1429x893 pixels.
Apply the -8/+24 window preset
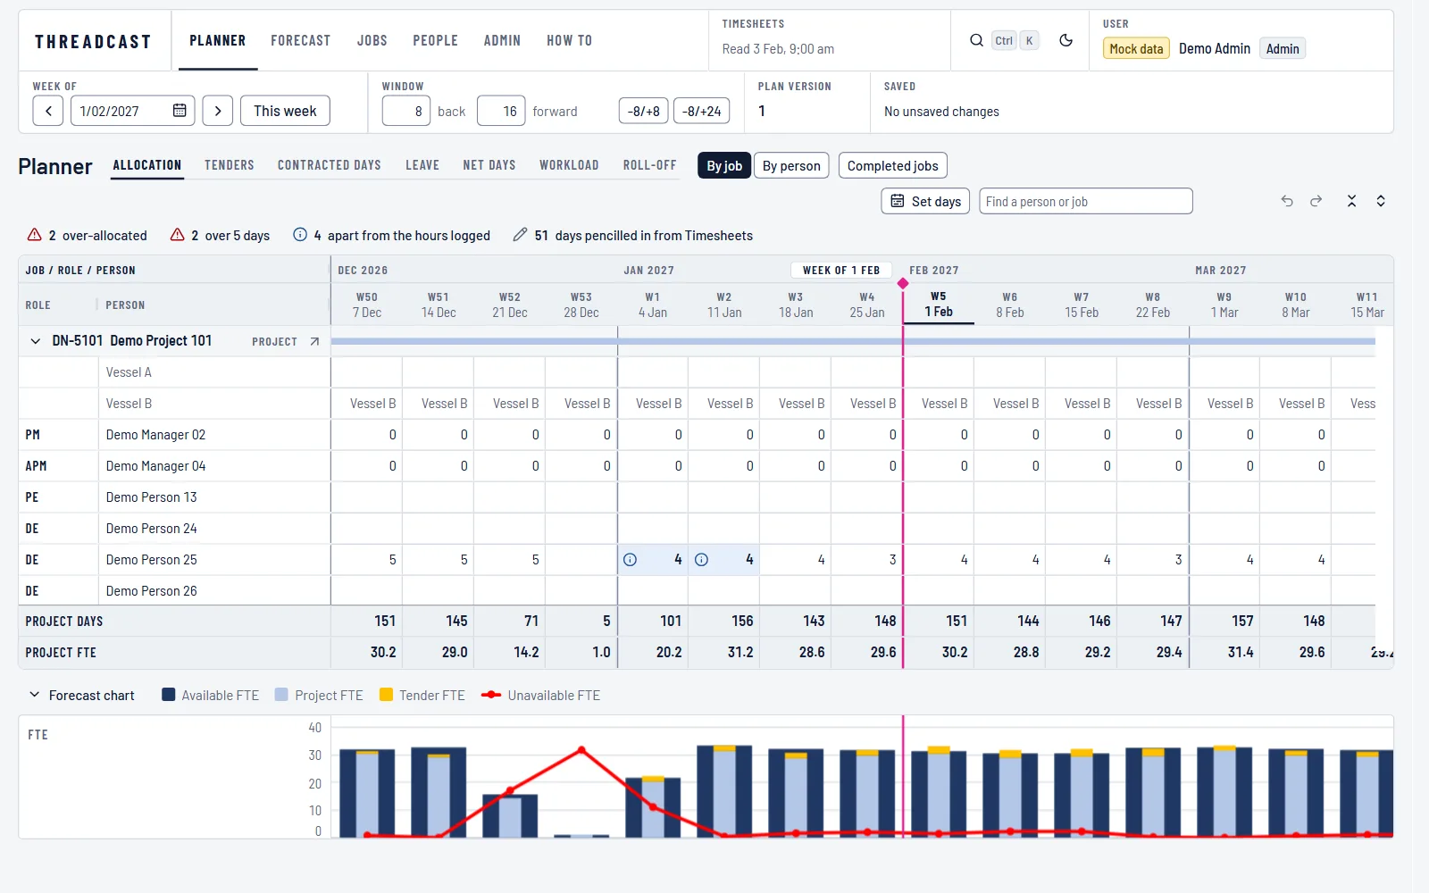click(702, 111)
